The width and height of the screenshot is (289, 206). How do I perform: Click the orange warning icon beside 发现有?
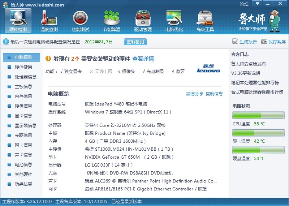coord(48,59)
